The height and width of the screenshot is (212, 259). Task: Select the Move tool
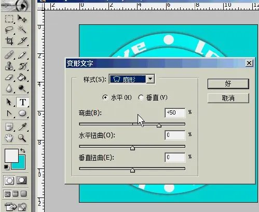[x=22, y=19]
